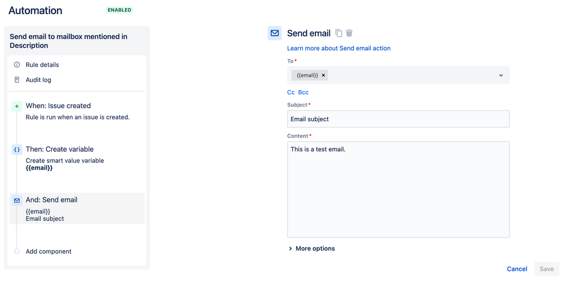This screenshot has height=282, width=564.
Task: Click into the Subject input field
Action: [x=398, y=119]
